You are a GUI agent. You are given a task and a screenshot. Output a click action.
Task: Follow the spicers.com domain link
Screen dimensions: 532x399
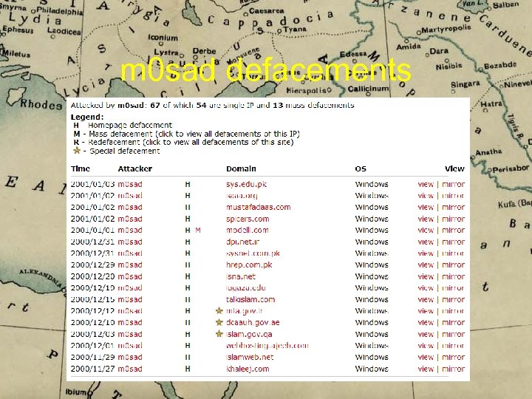coord(248,219)
